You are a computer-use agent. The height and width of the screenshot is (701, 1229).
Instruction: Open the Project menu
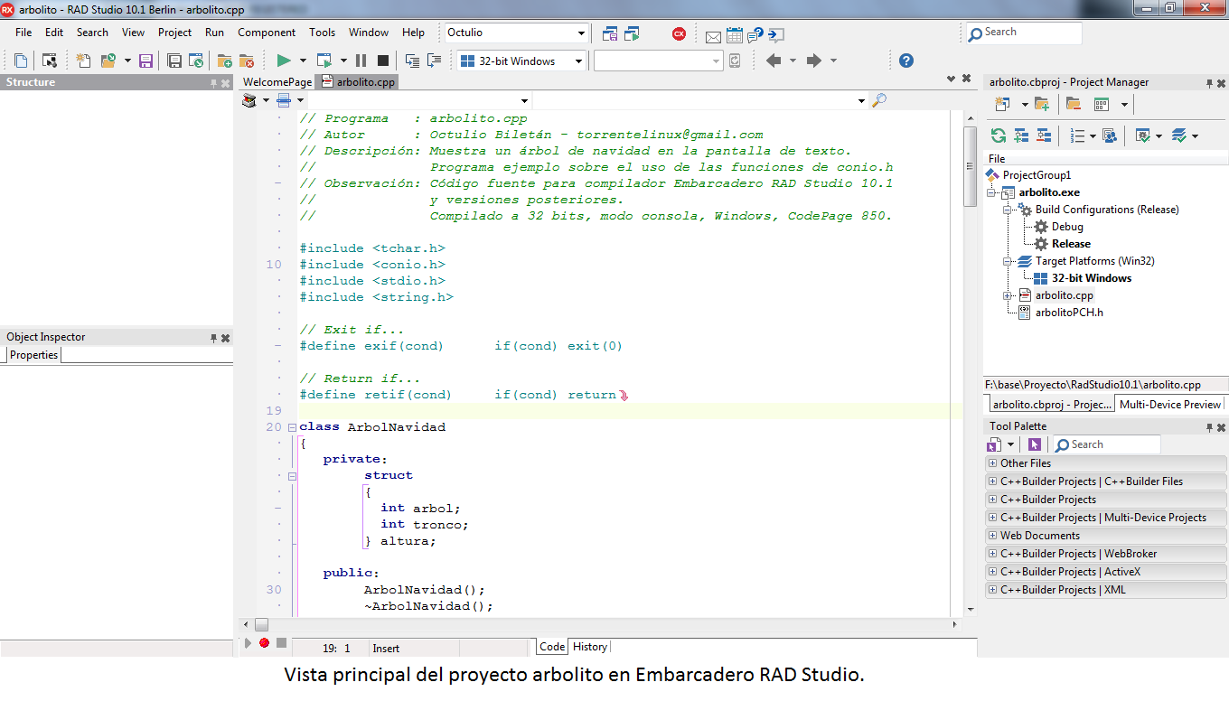click(174, 33)
